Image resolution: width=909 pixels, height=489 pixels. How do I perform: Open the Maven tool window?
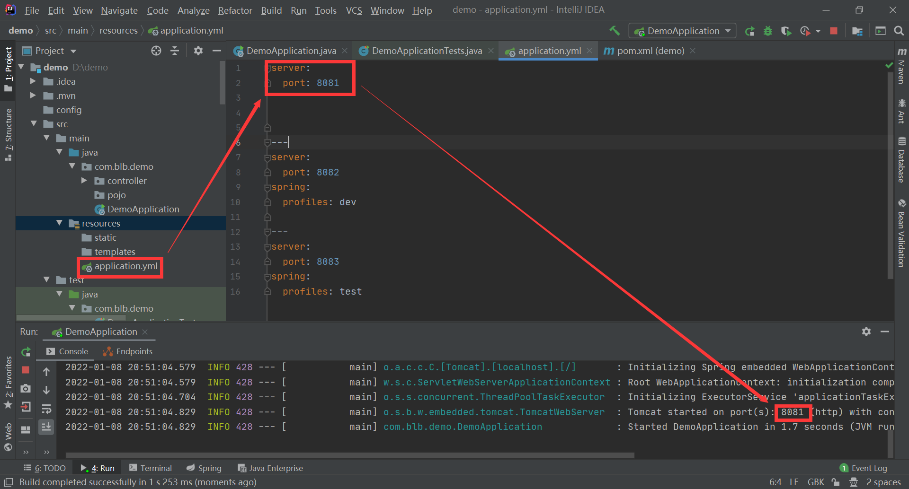click(902, 66)
